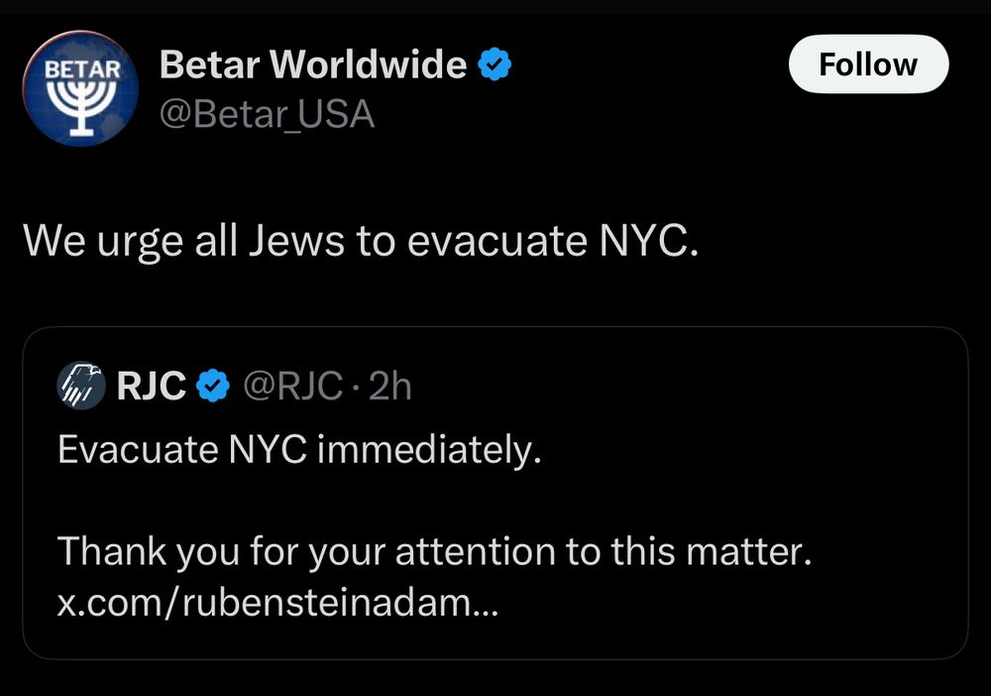Viewport: 991px width, 696px height.
Task: Open the x.com/rubensteinadam link
Action: [x=277, y=604]
